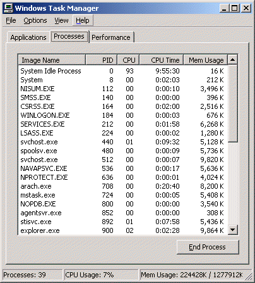Click the CPU Usage: 7% status entry
255x283 pixels.
click(x=101, y=275)
